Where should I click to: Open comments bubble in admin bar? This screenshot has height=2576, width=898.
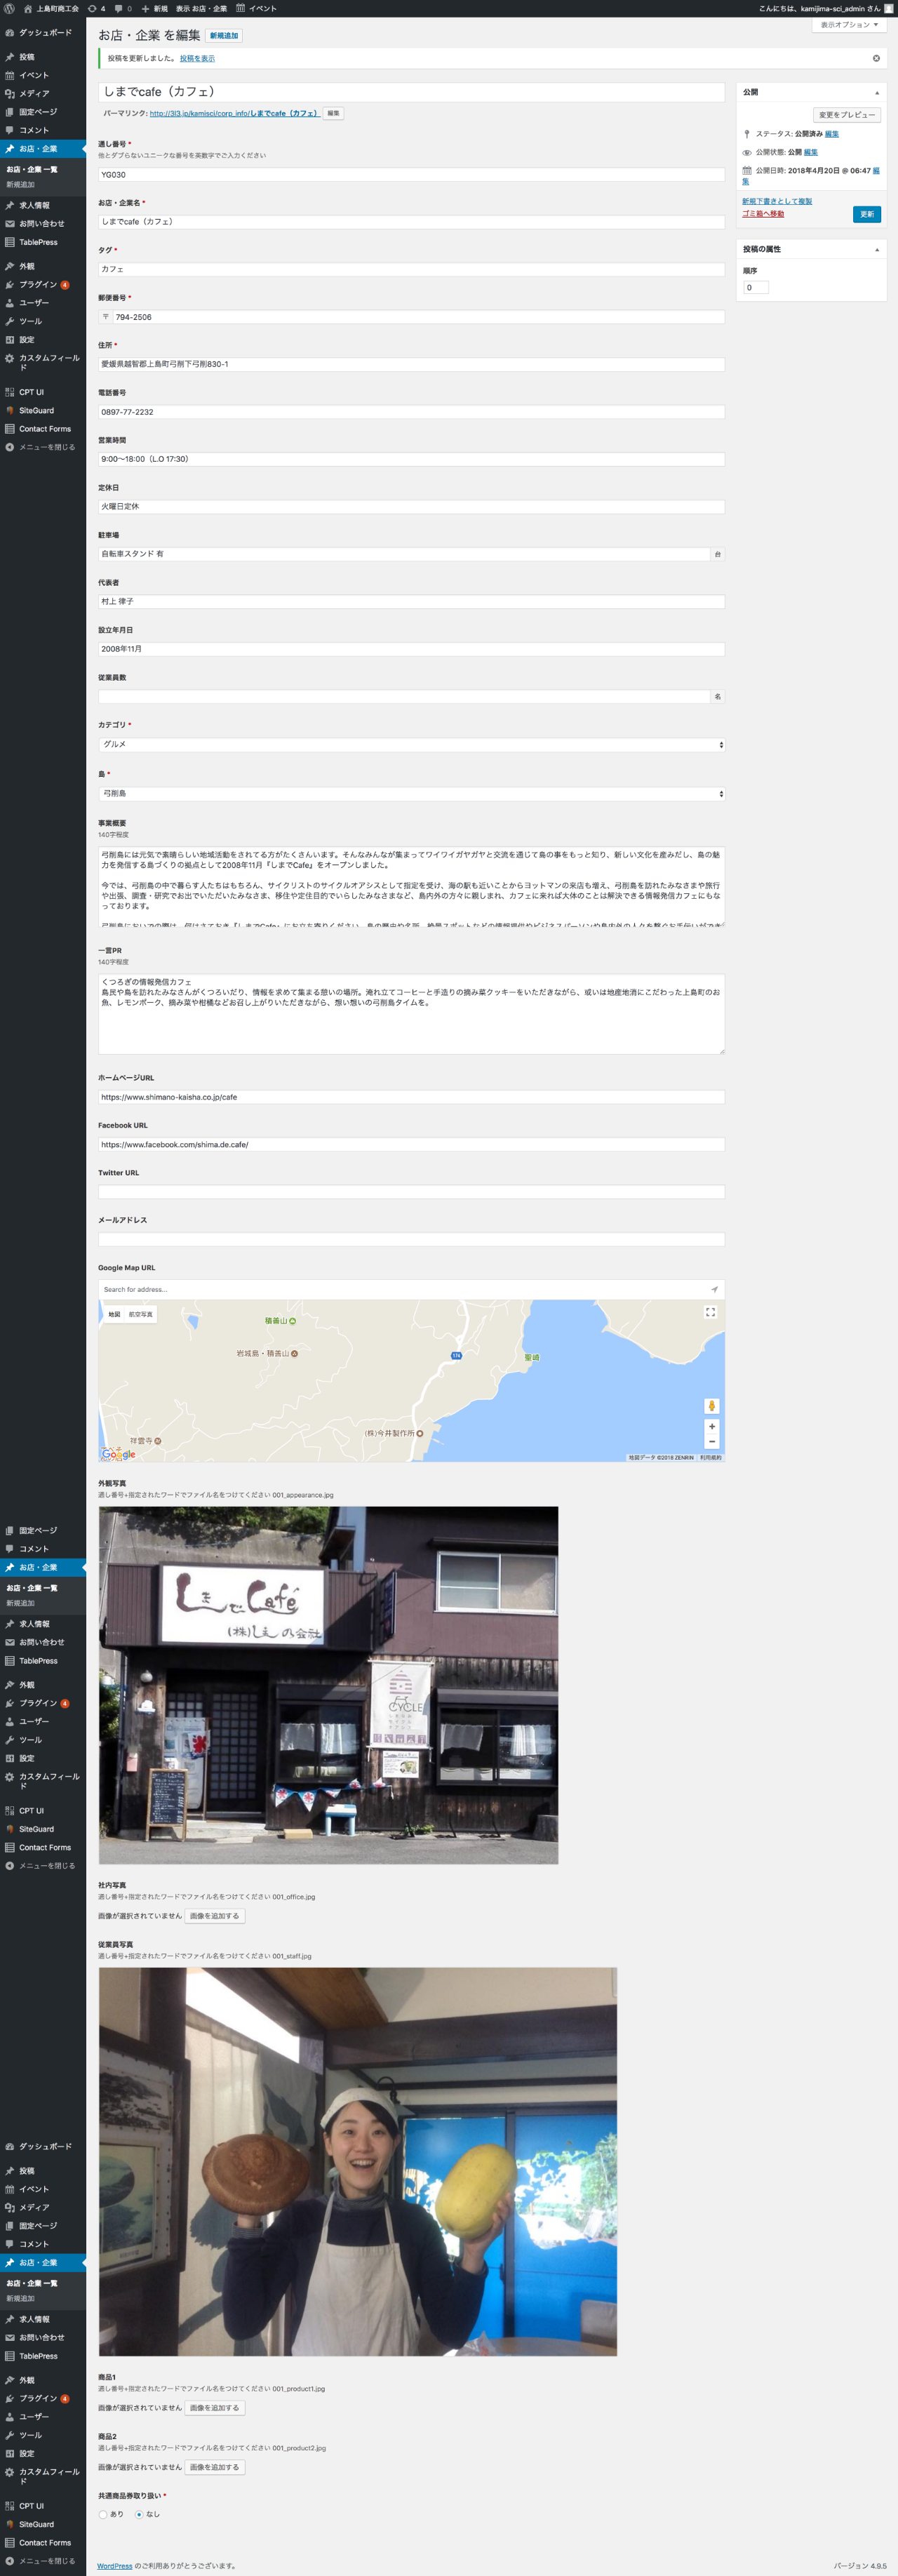coord(122,8)
